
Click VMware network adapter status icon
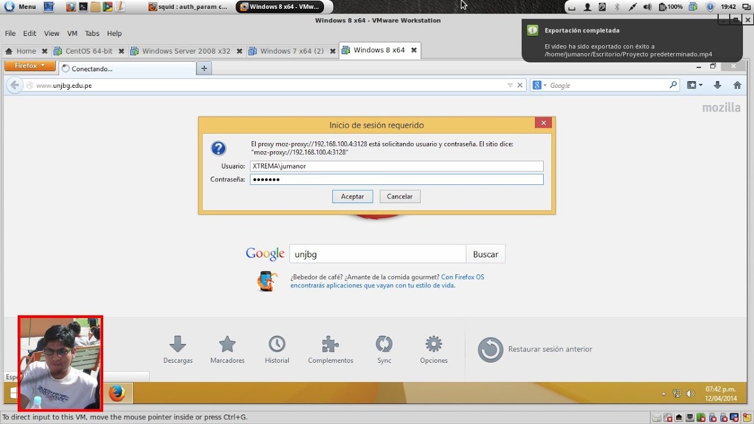679,418
